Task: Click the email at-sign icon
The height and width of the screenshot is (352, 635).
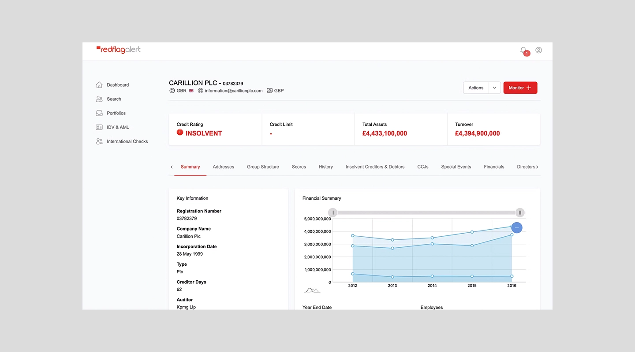Action: click(x=201, y=91)
